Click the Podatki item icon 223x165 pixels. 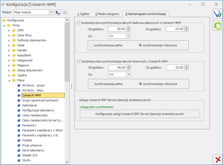point(19,140)
